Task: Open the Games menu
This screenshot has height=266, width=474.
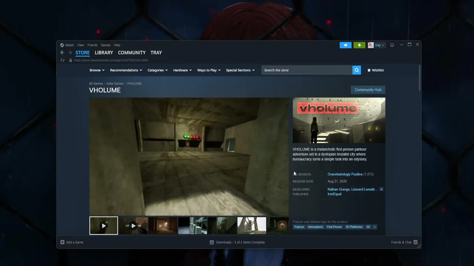Action: [106, 45]
